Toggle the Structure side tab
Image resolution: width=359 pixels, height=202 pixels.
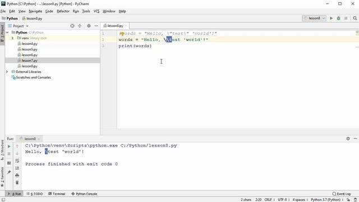2,150
